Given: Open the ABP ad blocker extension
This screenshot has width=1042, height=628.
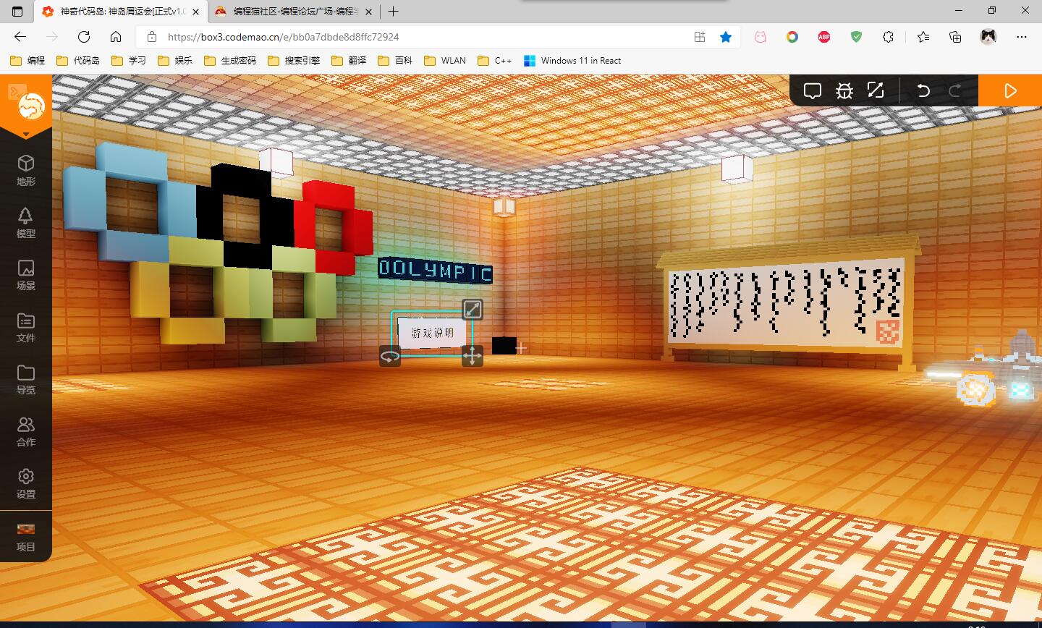Looking at the screenshot, I should pos(824,37).
